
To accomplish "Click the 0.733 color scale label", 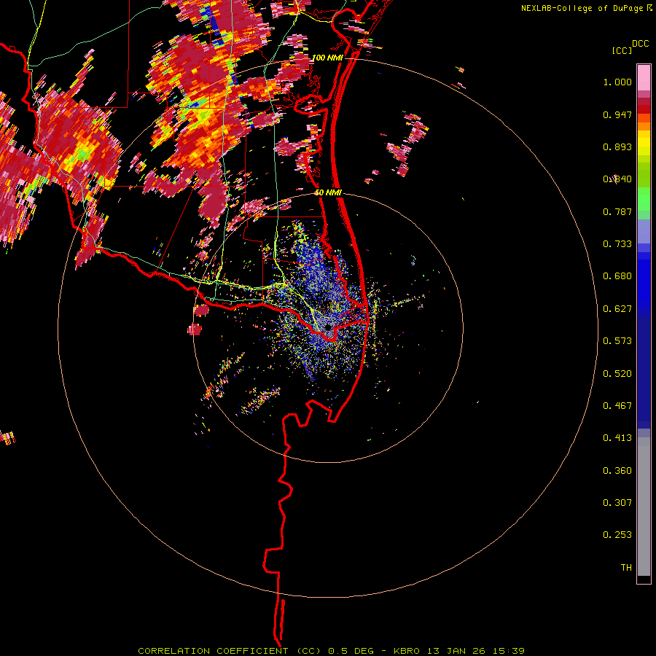I will click(x=617, y=244).
